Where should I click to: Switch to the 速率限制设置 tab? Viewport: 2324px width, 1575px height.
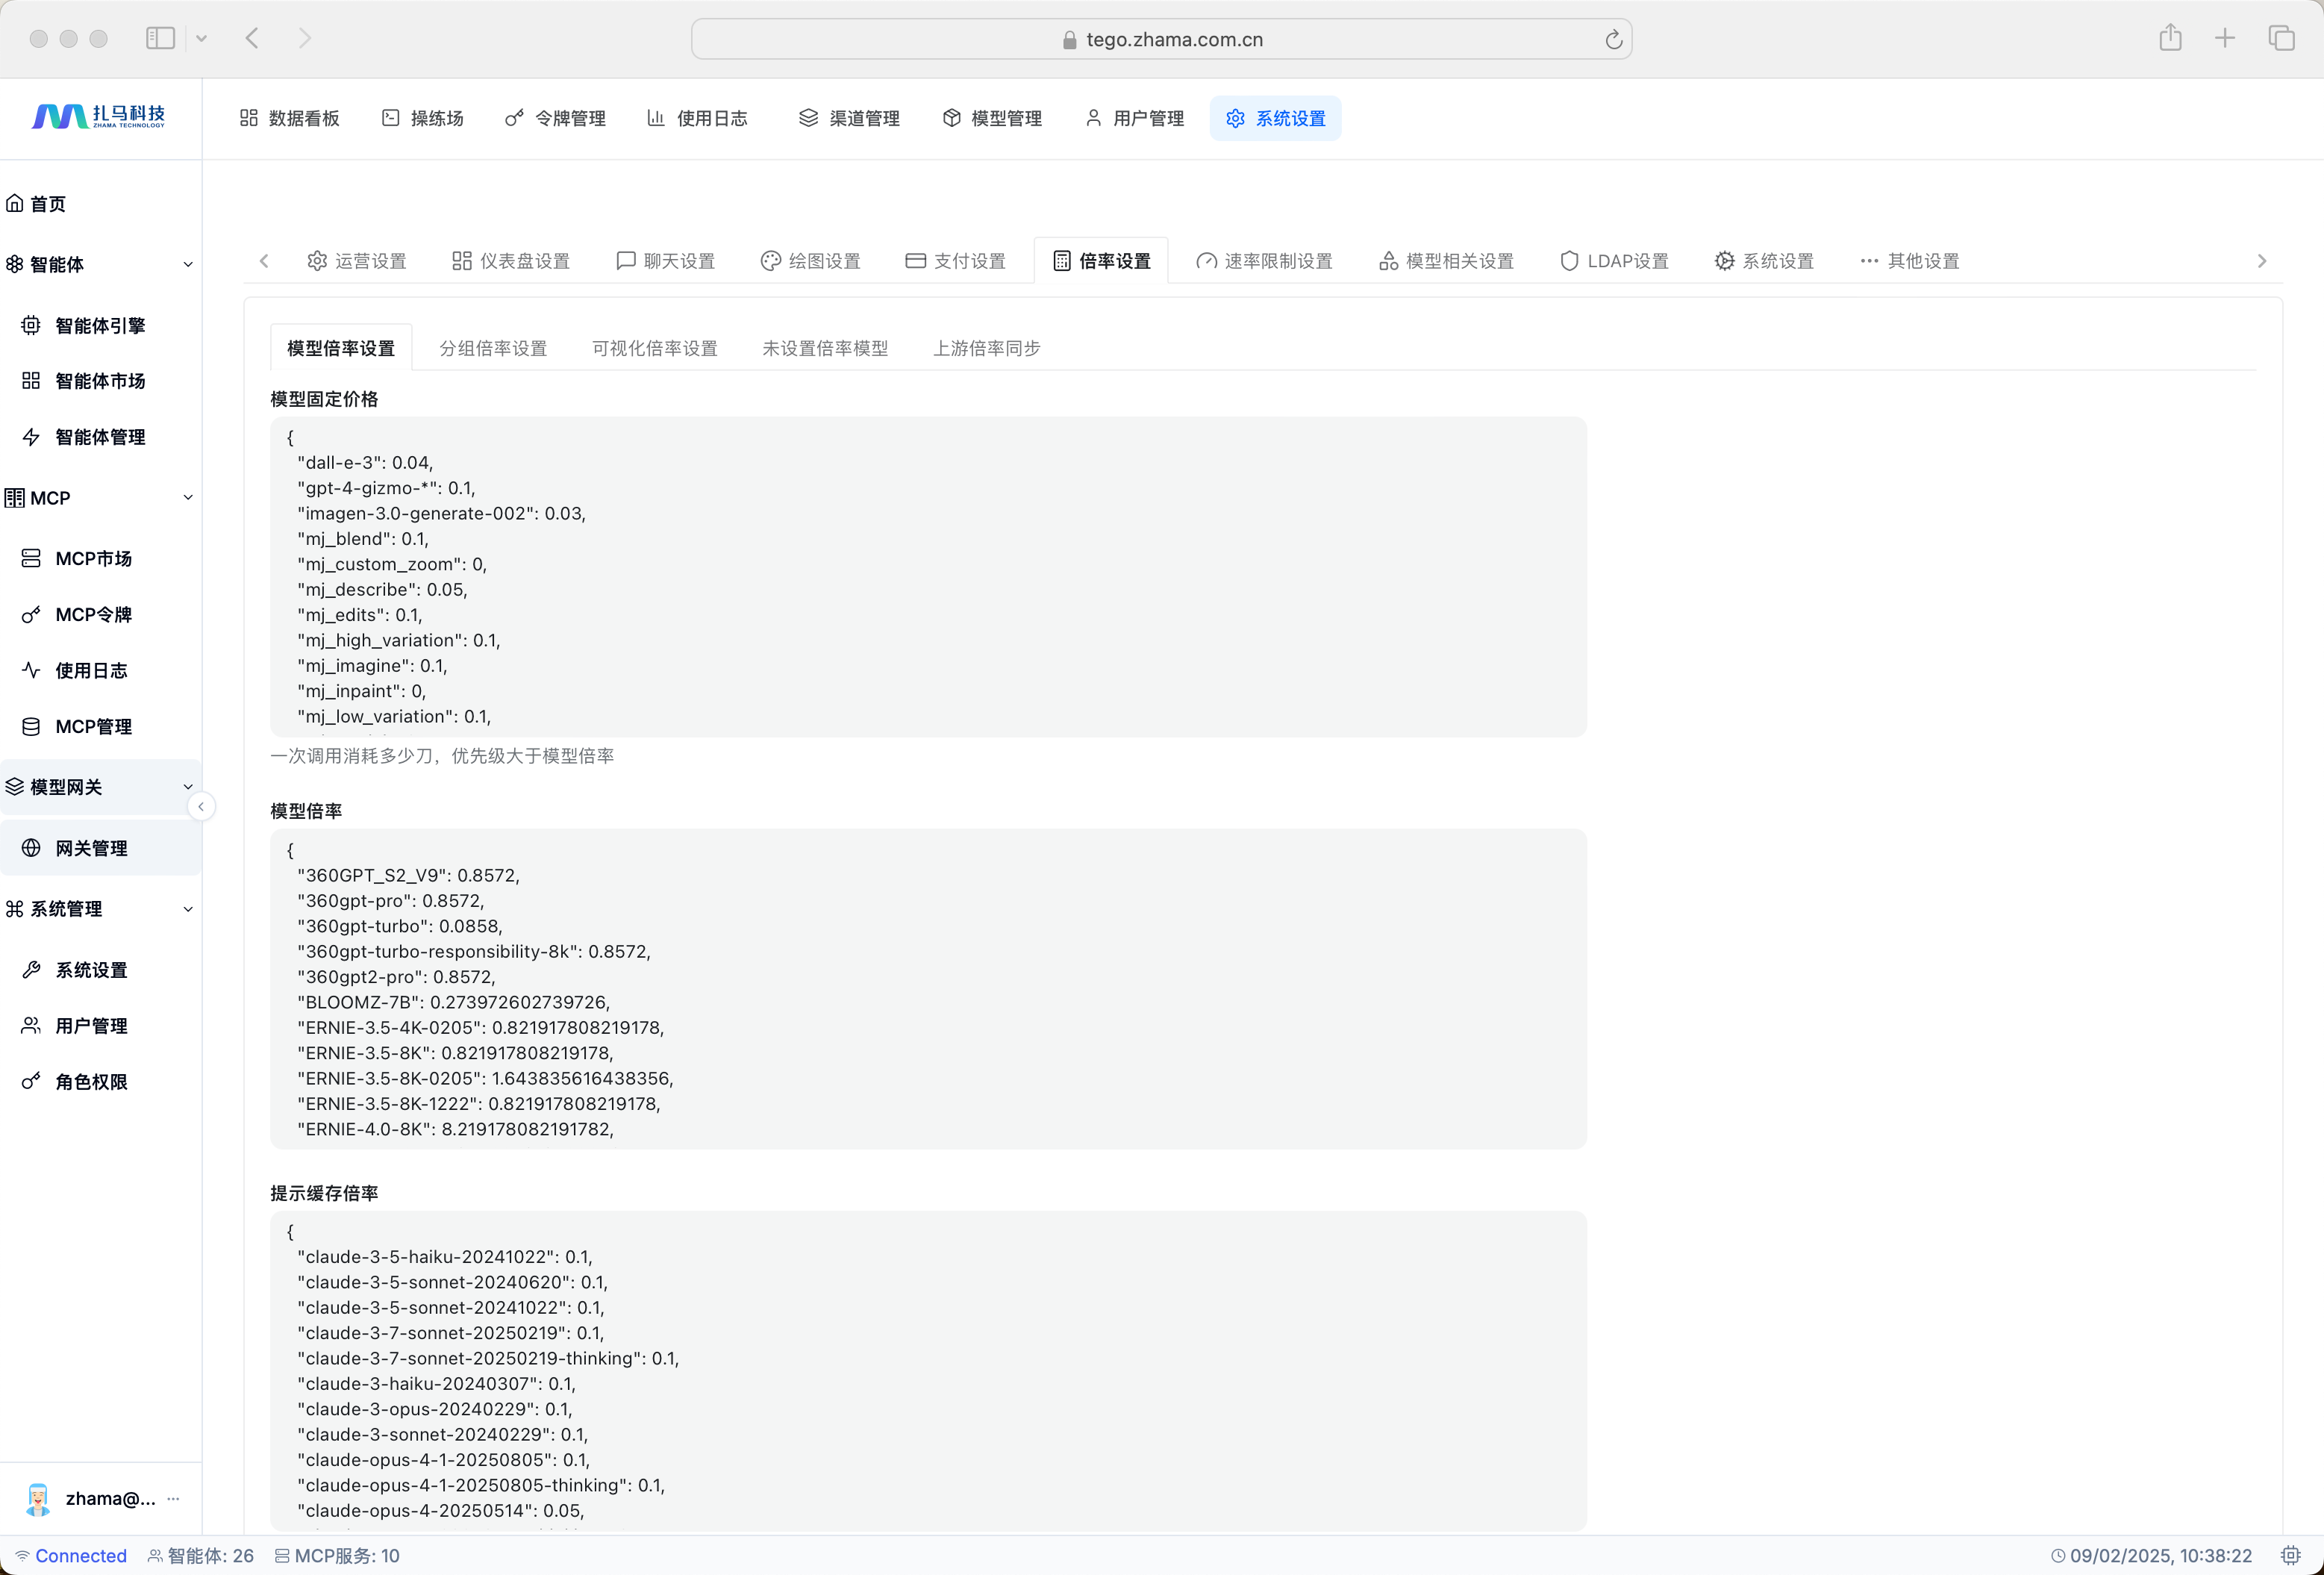pos(1264,262)
